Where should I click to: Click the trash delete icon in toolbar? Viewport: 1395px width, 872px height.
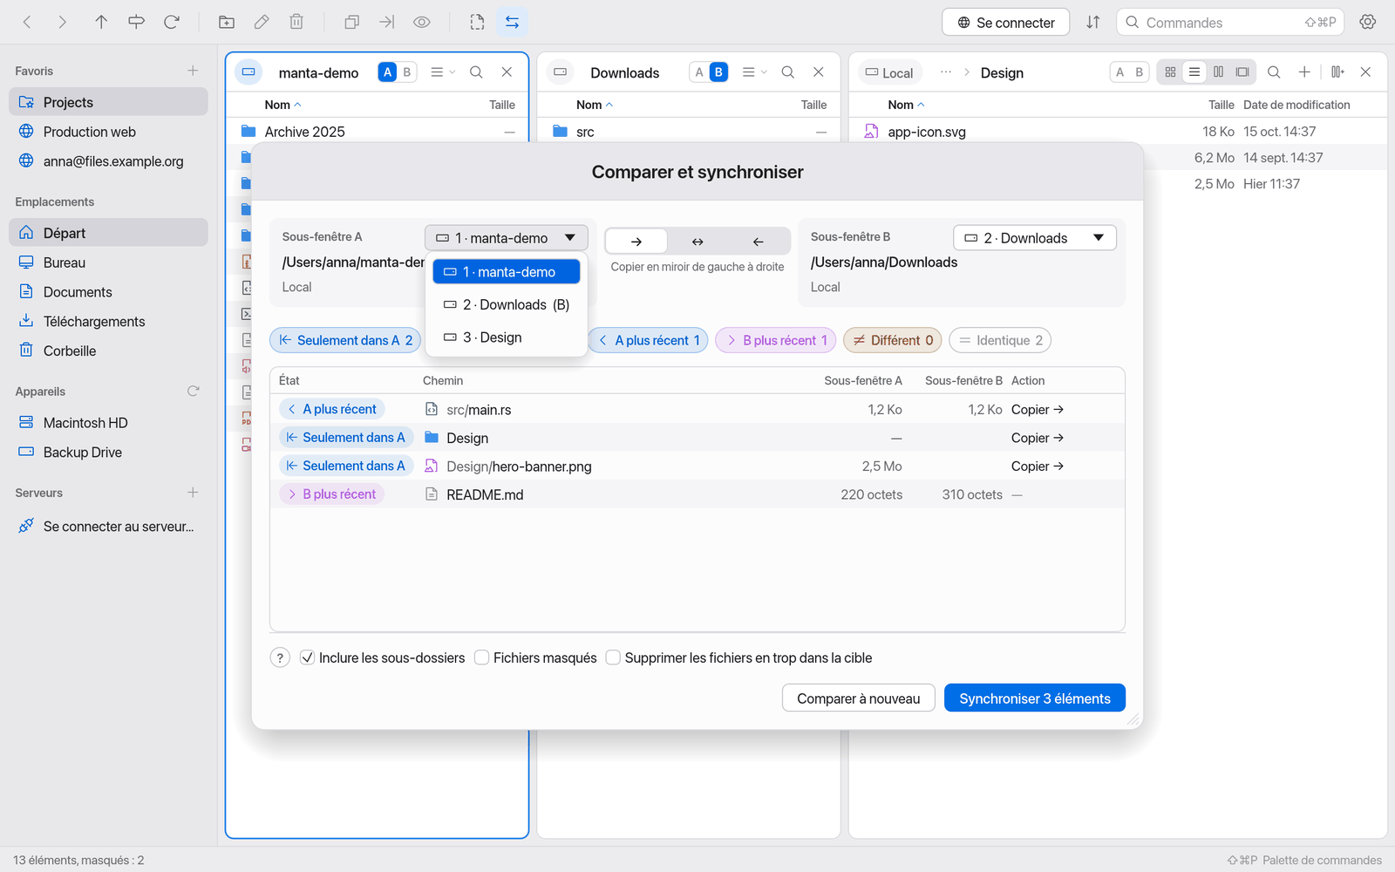[x=296, y=22]
